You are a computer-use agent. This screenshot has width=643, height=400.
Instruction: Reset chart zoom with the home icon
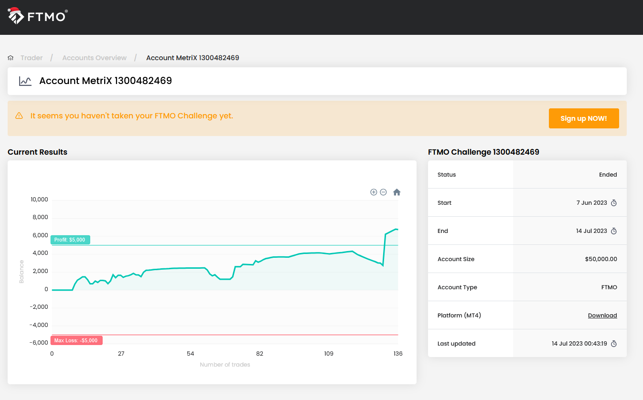pyautogui.click(x=397, y=192)
